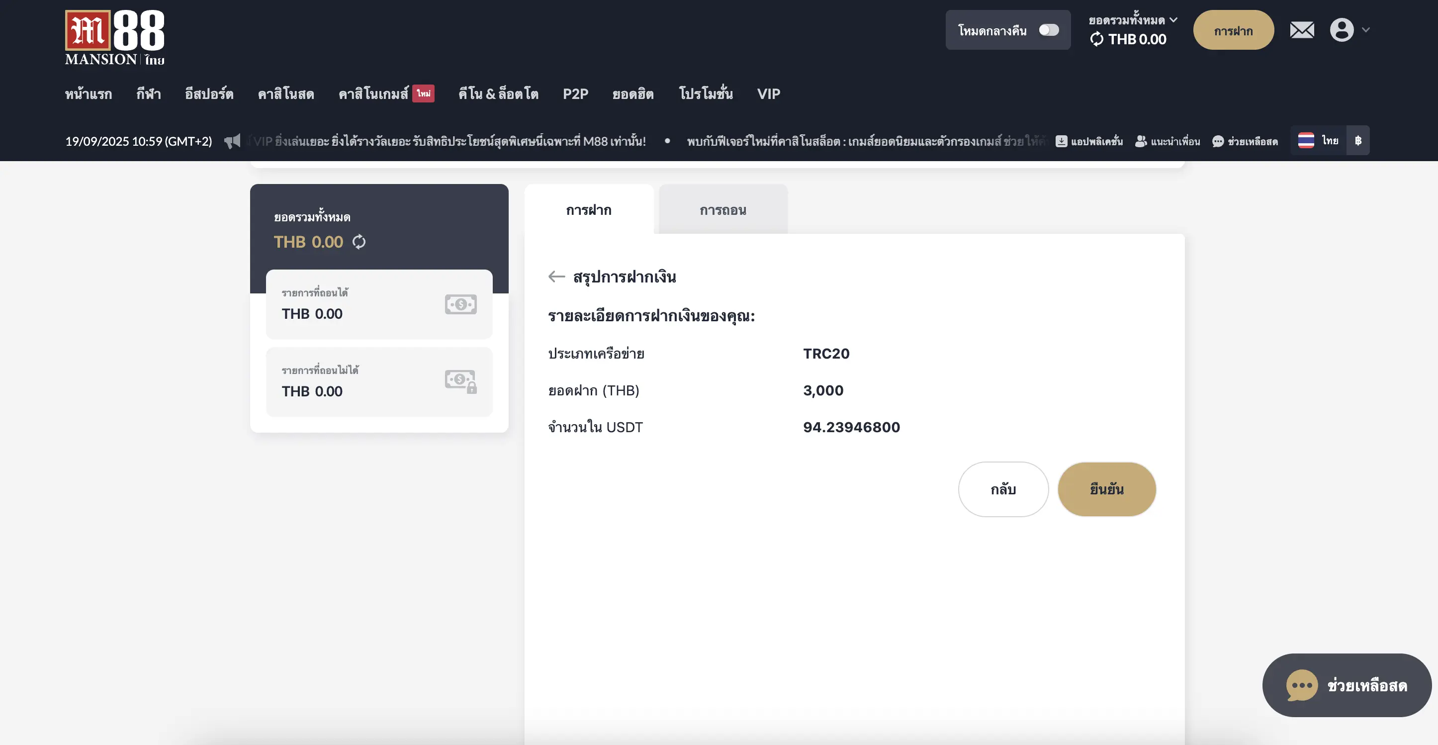Confirm deposit with the ยืนยัน button
This screenshot has height=745, width=1438.
(x=1106, y=489)
